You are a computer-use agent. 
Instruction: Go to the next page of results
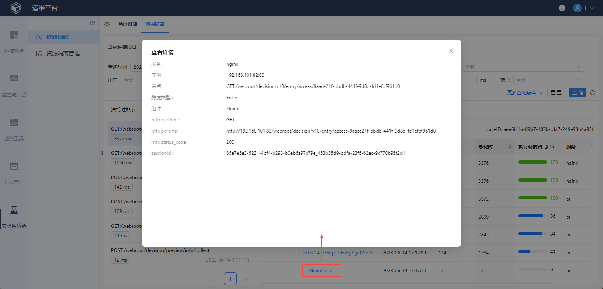pyautogui.click(x=246, y=279)
